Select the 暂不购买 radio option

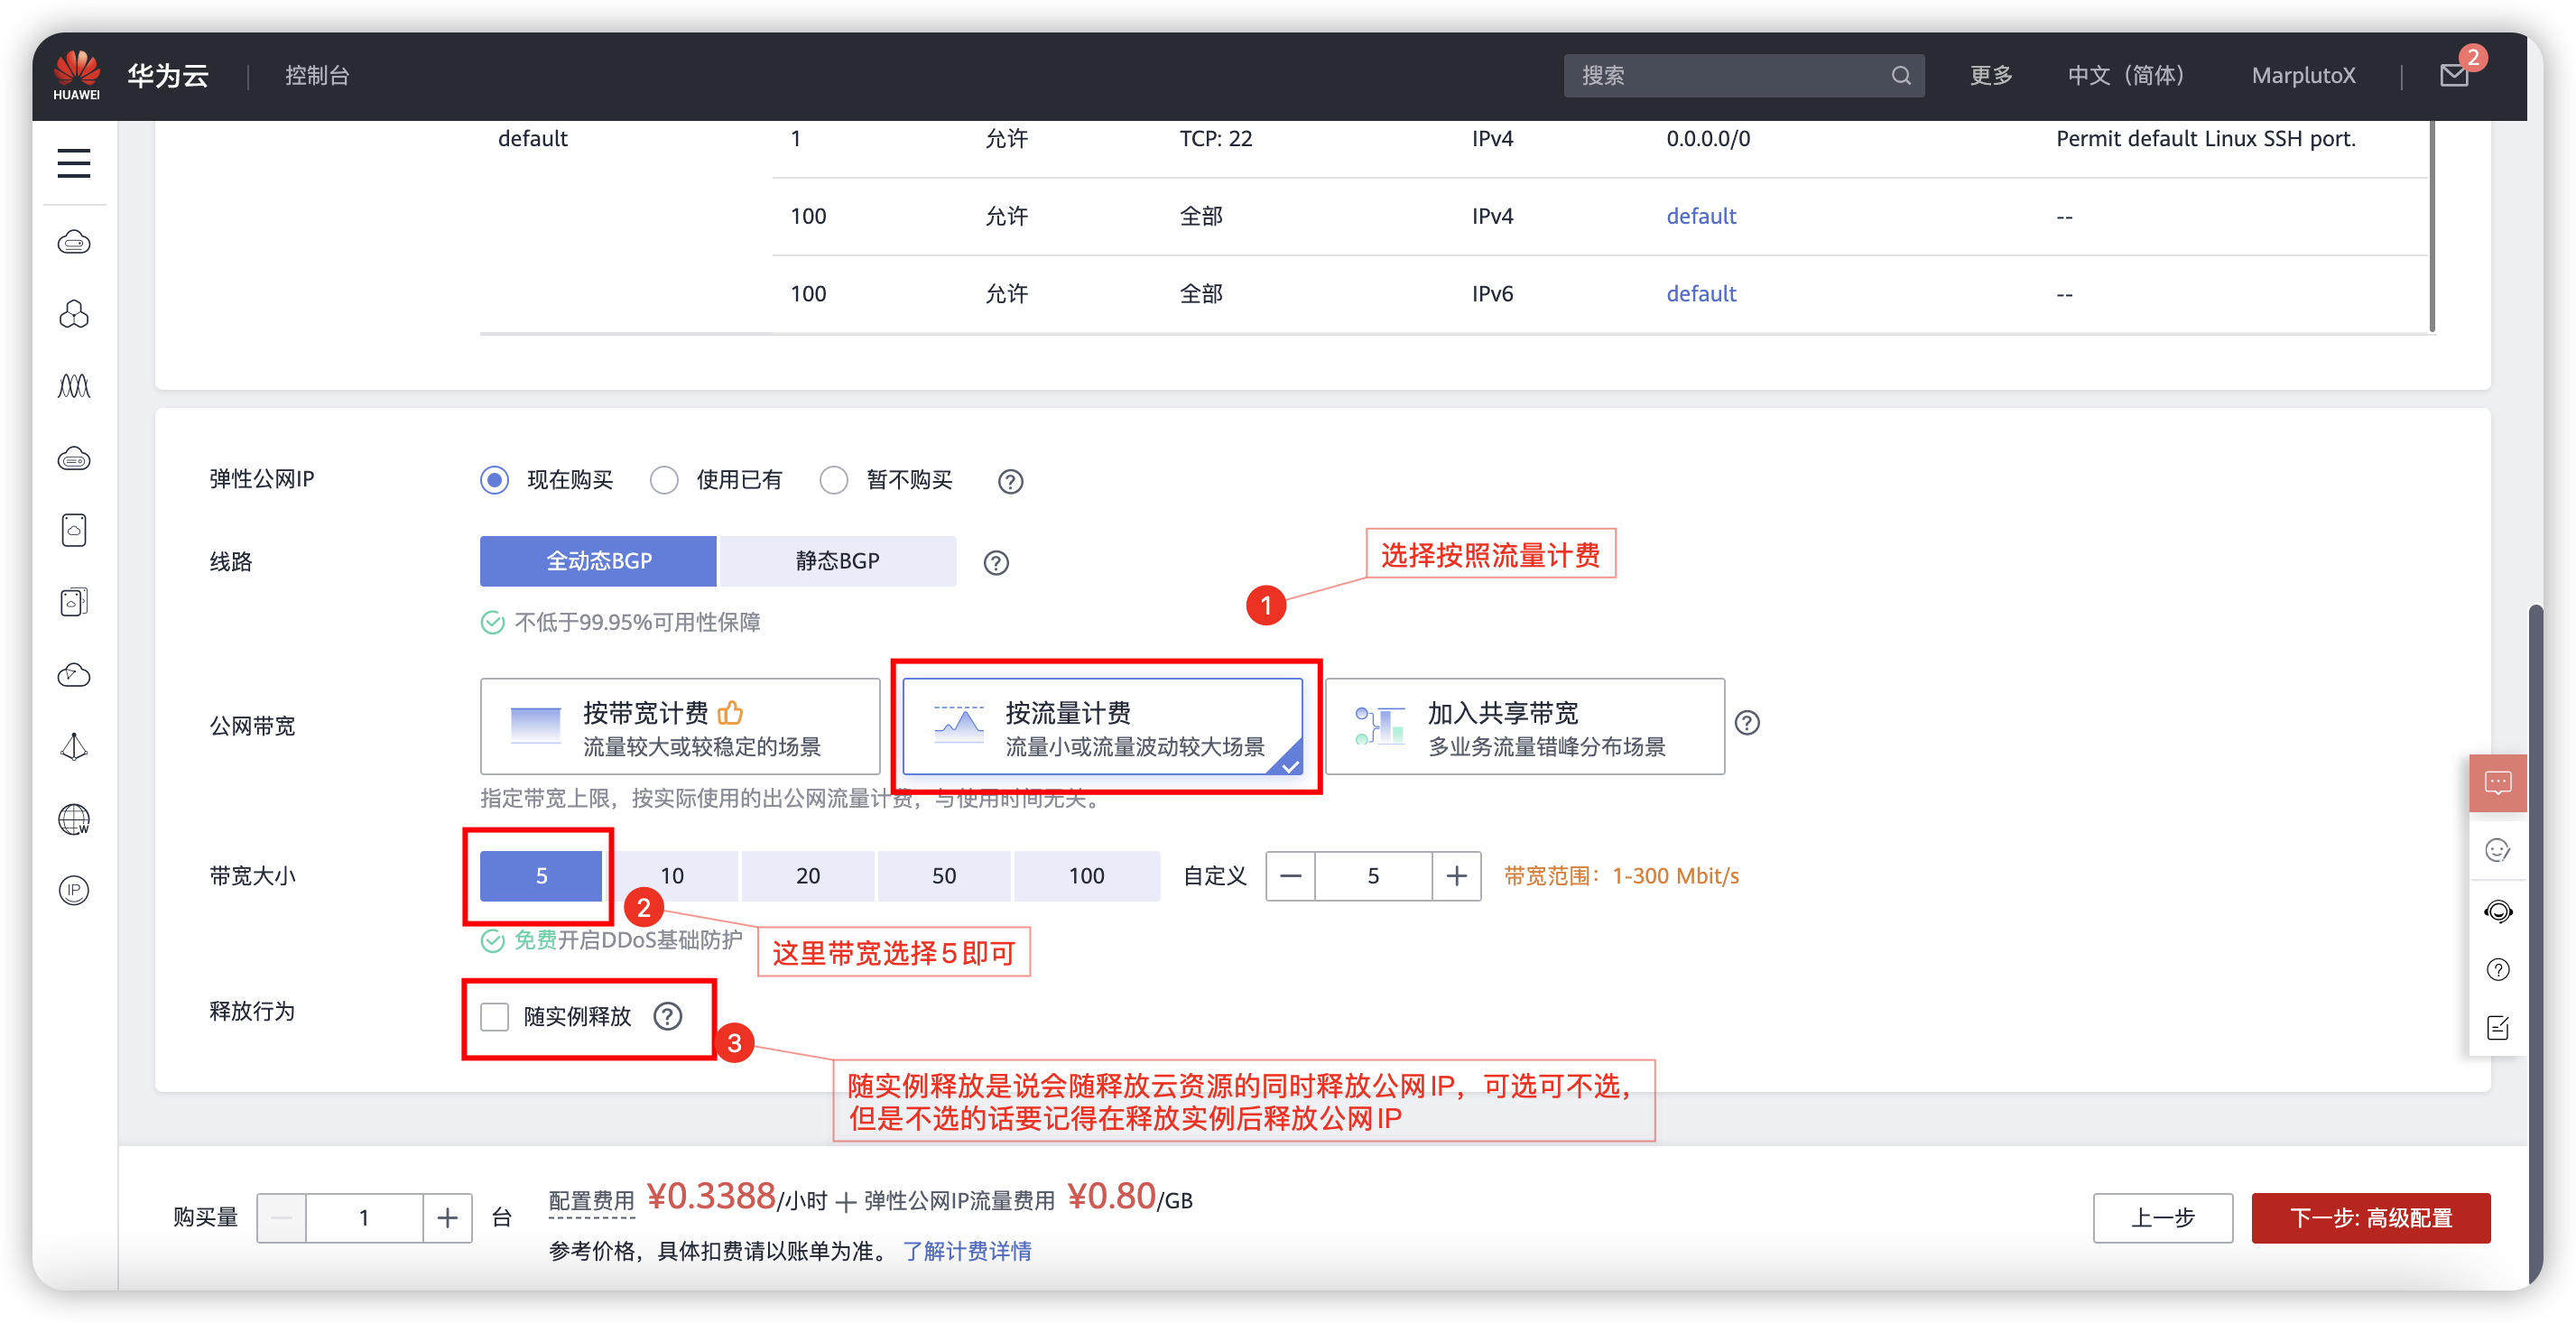click(x=833, y=480)
